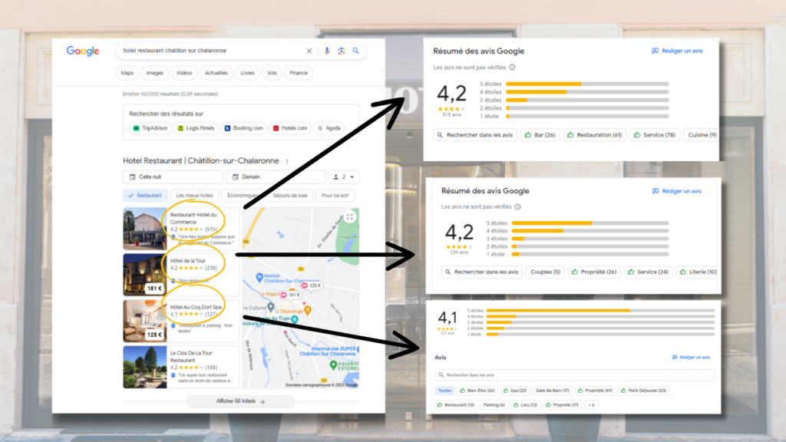Open the Demain check-out date picker
Viewport: 786px width, 442px height.
pyautogui.click(x=276, y=177)
